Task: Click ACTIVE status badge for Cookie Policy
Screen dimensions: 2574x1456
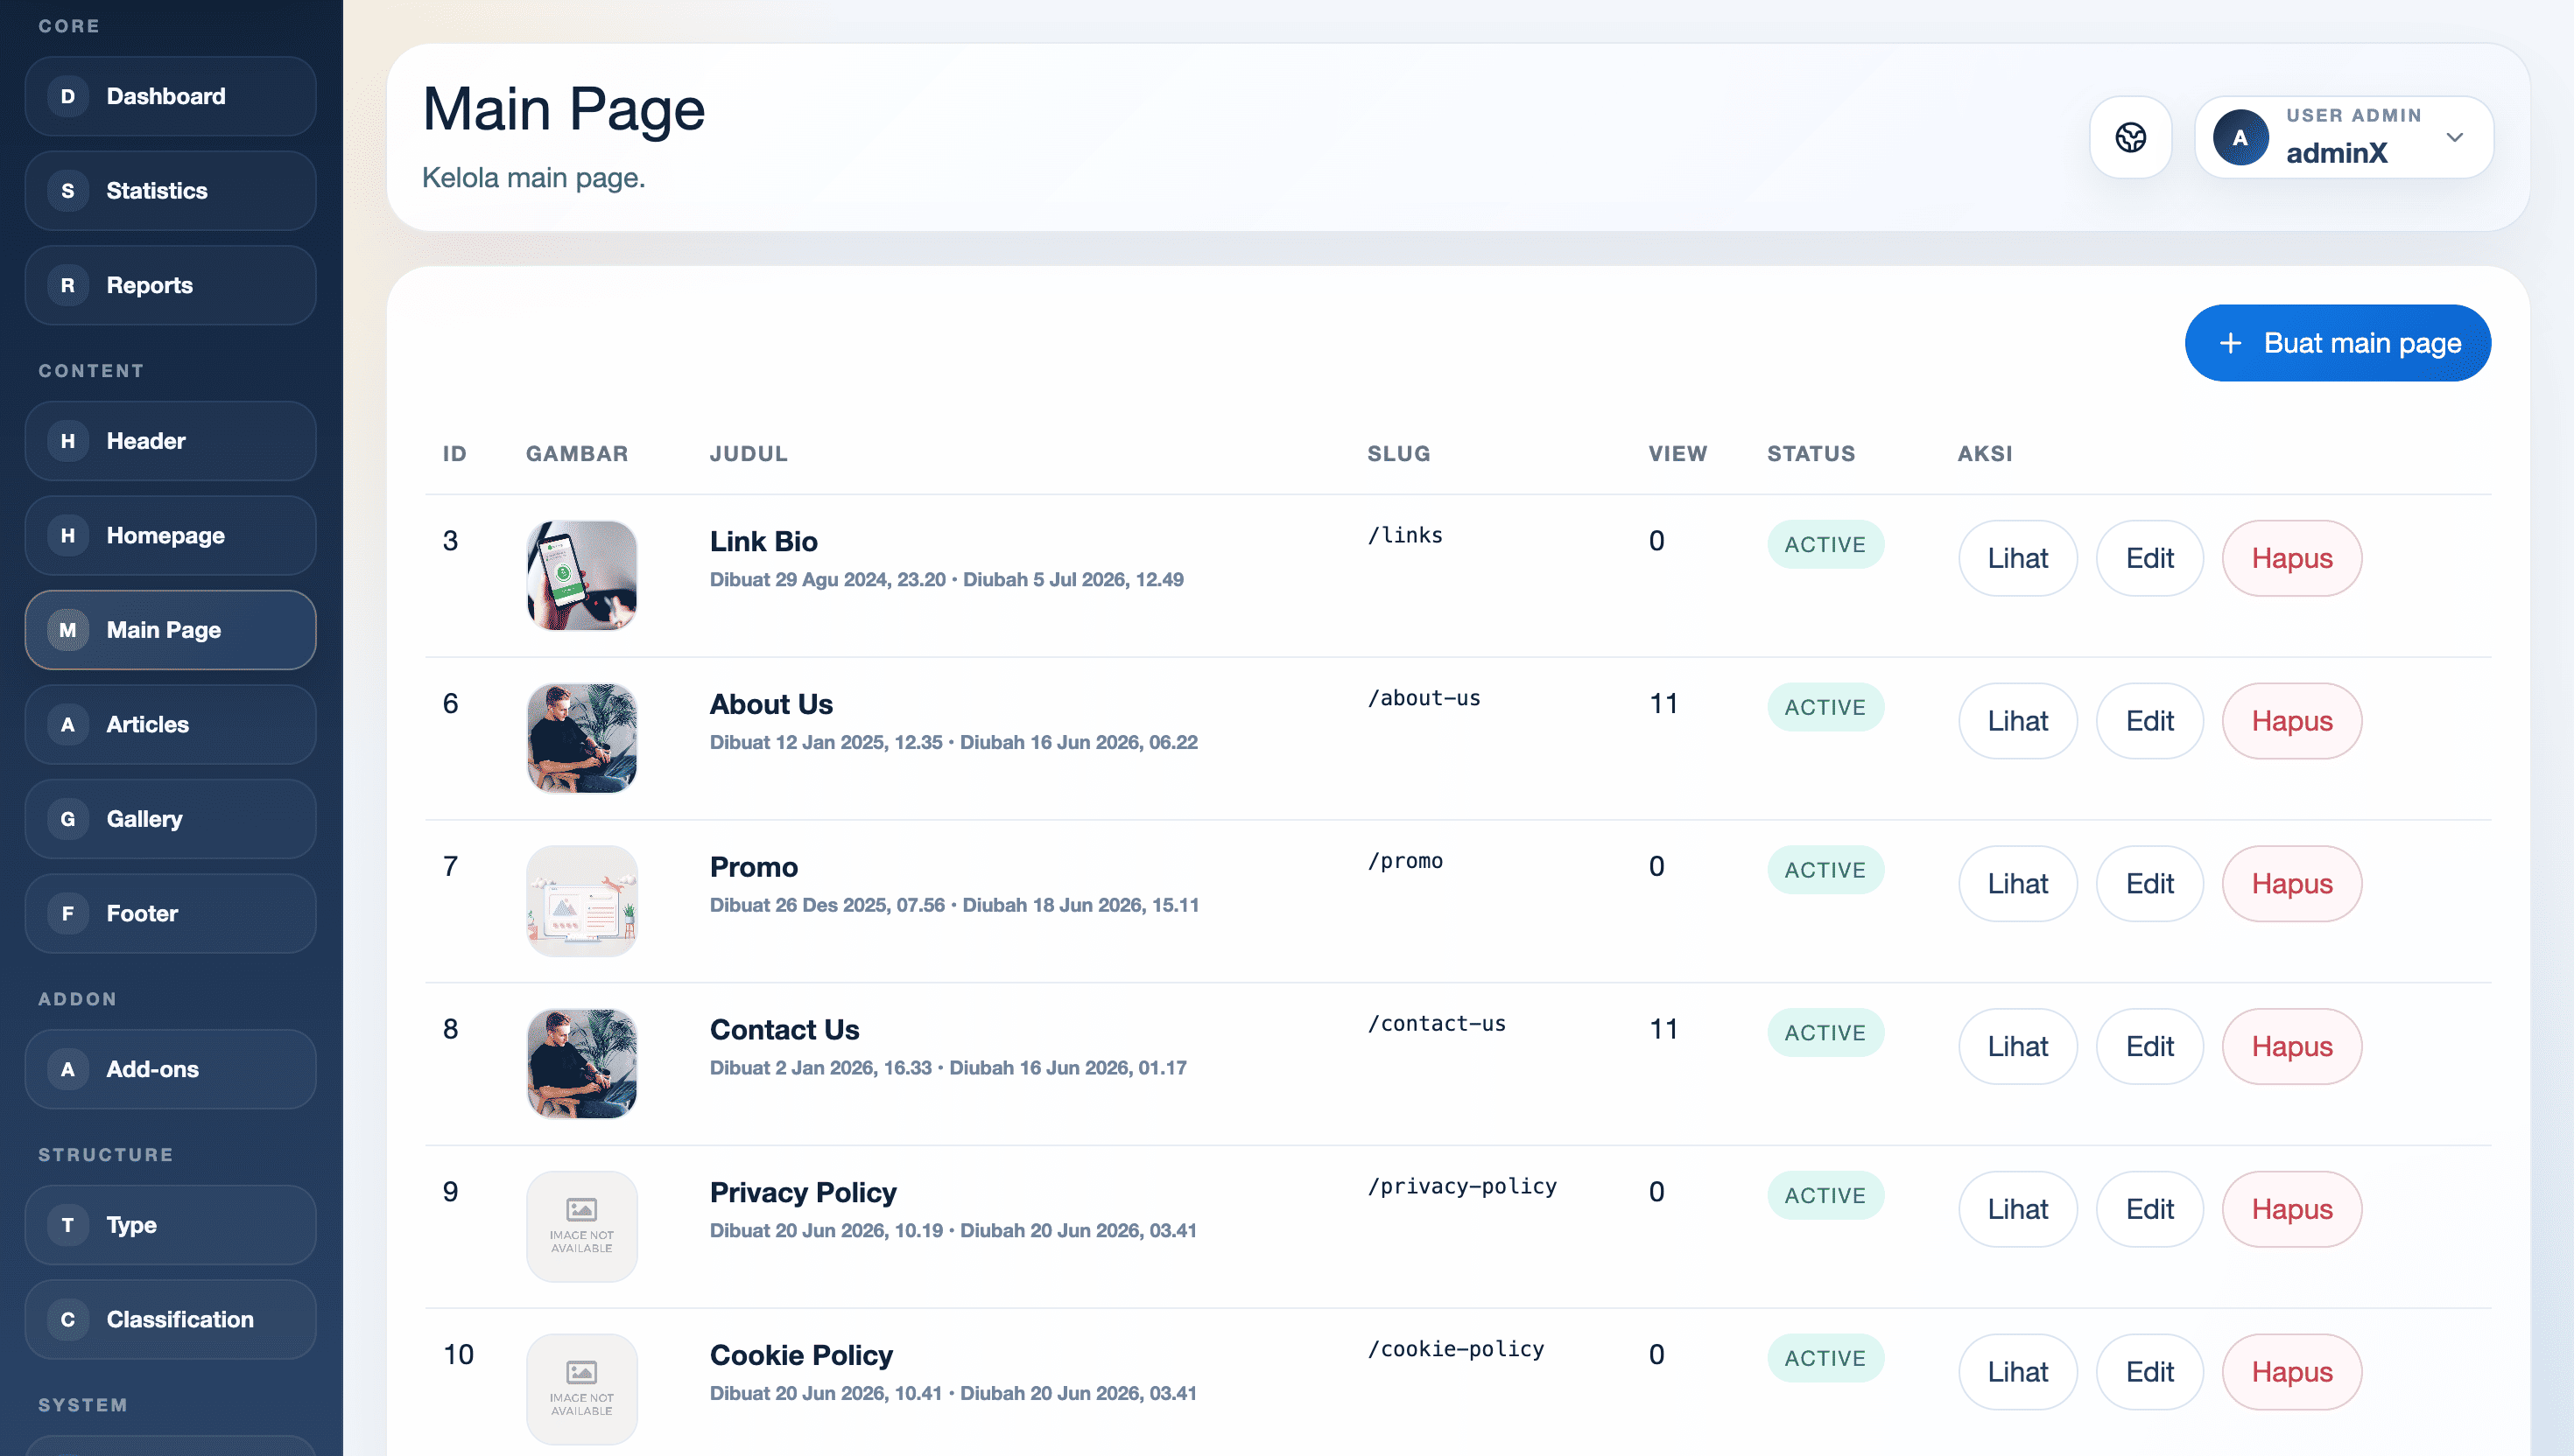Action: [x=1825, y=1358]
